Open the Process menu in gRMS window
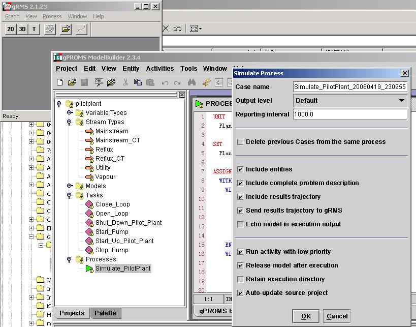Image resolution: width=416 pixels, height=327 pixels. pyautogui.click(x=52, y=16)
